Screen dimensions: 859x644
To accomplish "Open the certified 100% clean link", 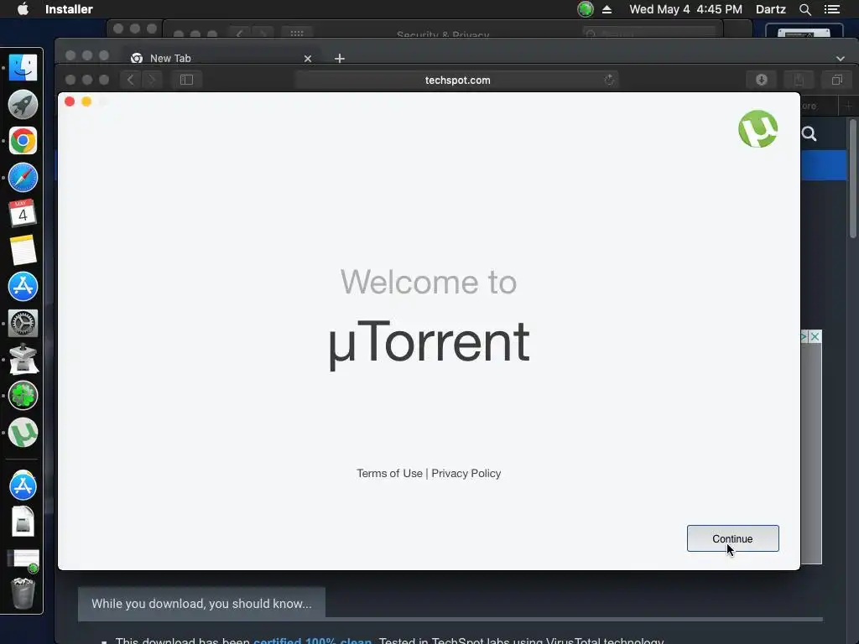I will coord(312,640).
